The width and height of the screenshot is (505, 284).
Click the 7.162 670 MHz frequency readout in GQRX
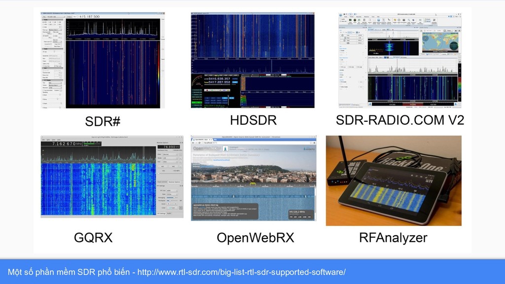coord(67,143)
